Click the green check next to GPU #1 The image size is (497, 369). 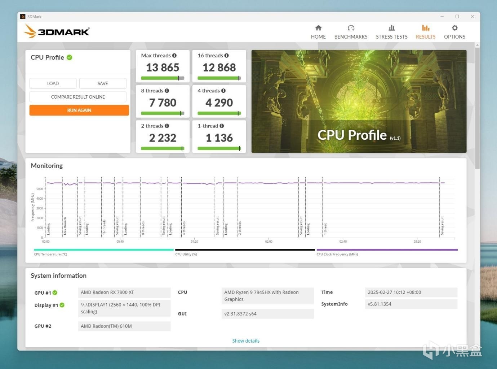click(55, 293)
